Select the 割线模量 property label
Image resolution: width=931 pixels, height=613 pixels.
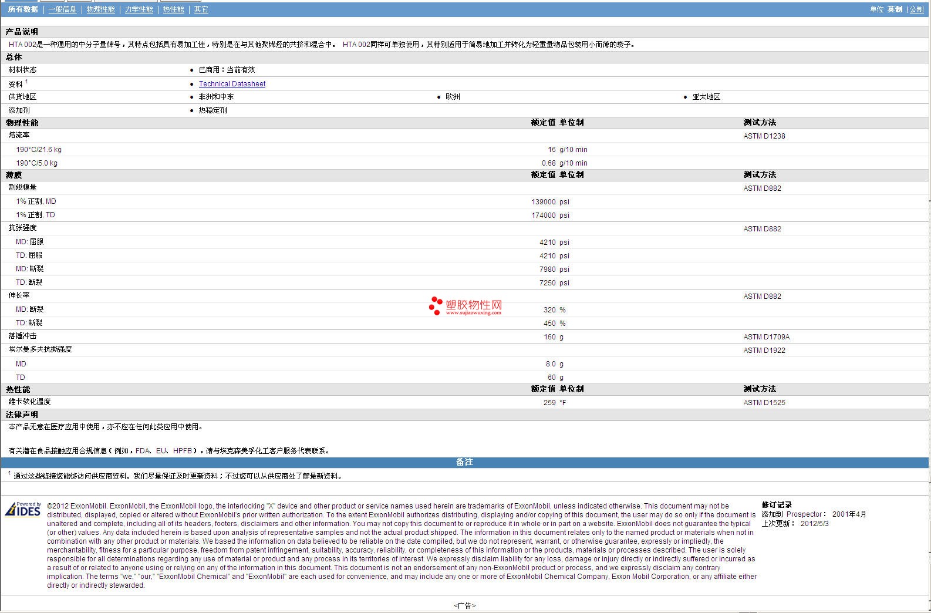(22, 187)
